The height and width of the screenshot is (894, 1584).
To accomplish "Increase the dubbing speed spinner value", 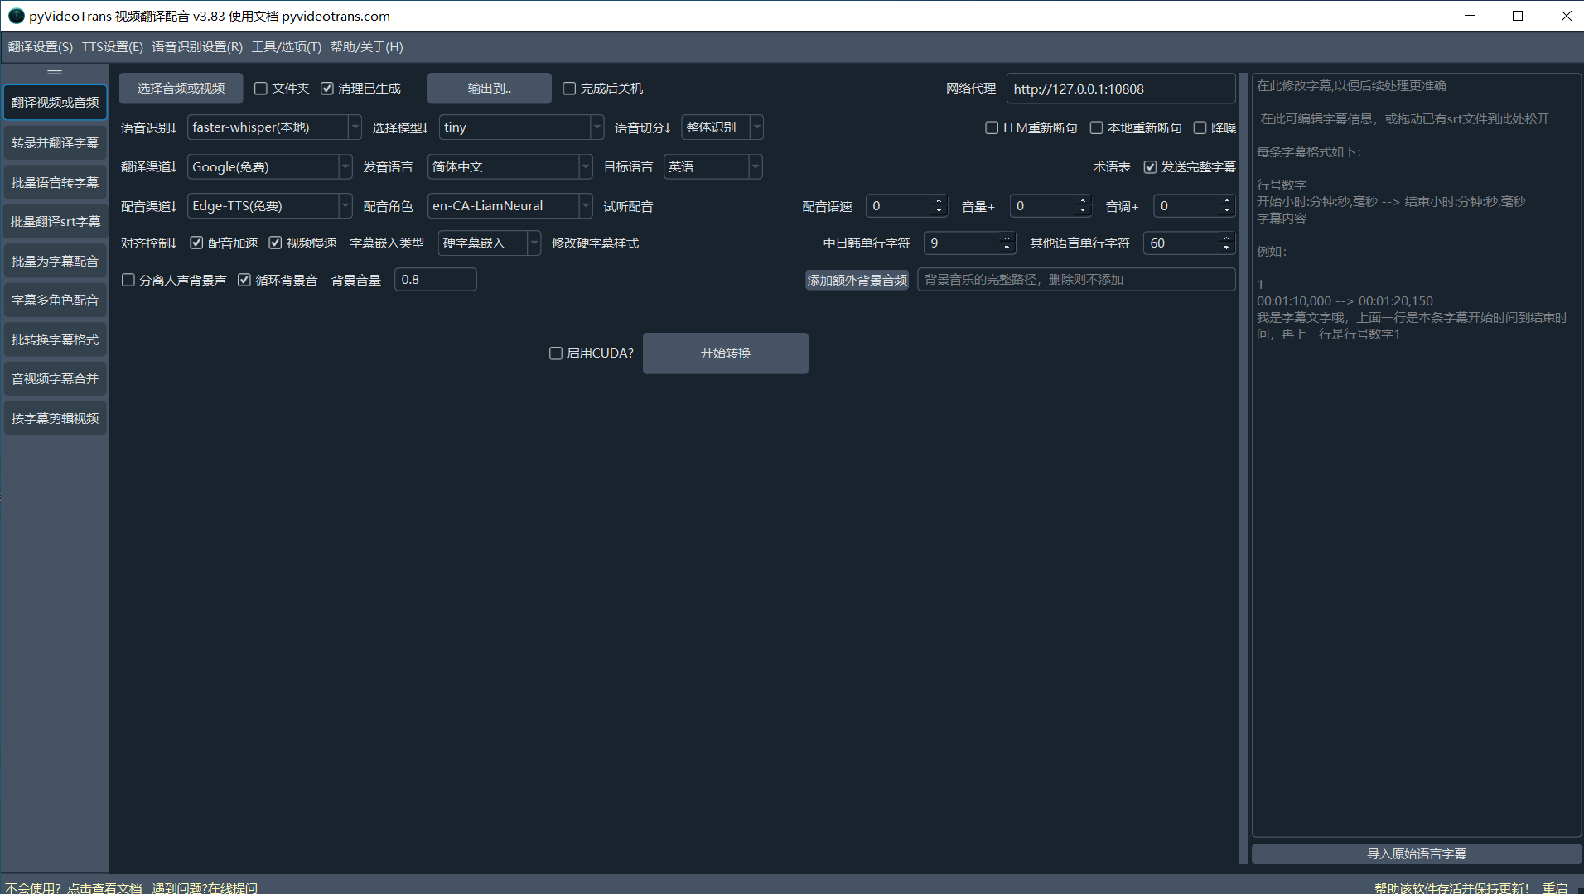I will (x=939, y=201).
